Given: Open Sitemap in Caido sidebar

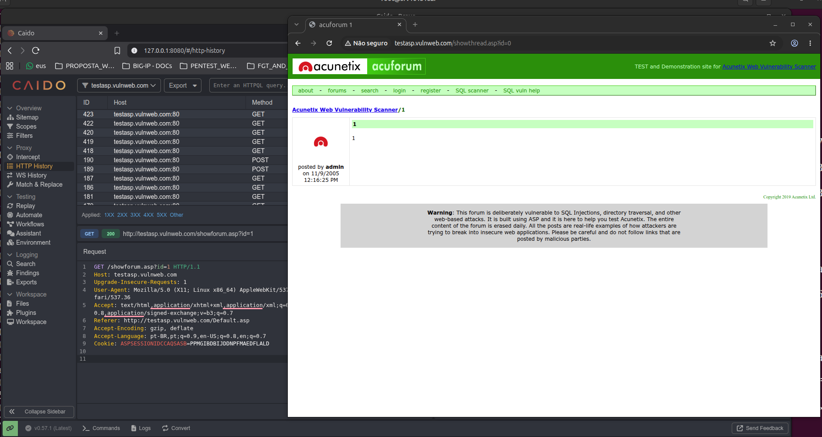Looking at the screenshot, I should [x=27, y=117].
